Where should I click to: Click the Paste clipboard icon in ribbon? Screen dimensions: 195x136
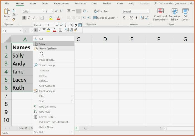coord(7,11)
